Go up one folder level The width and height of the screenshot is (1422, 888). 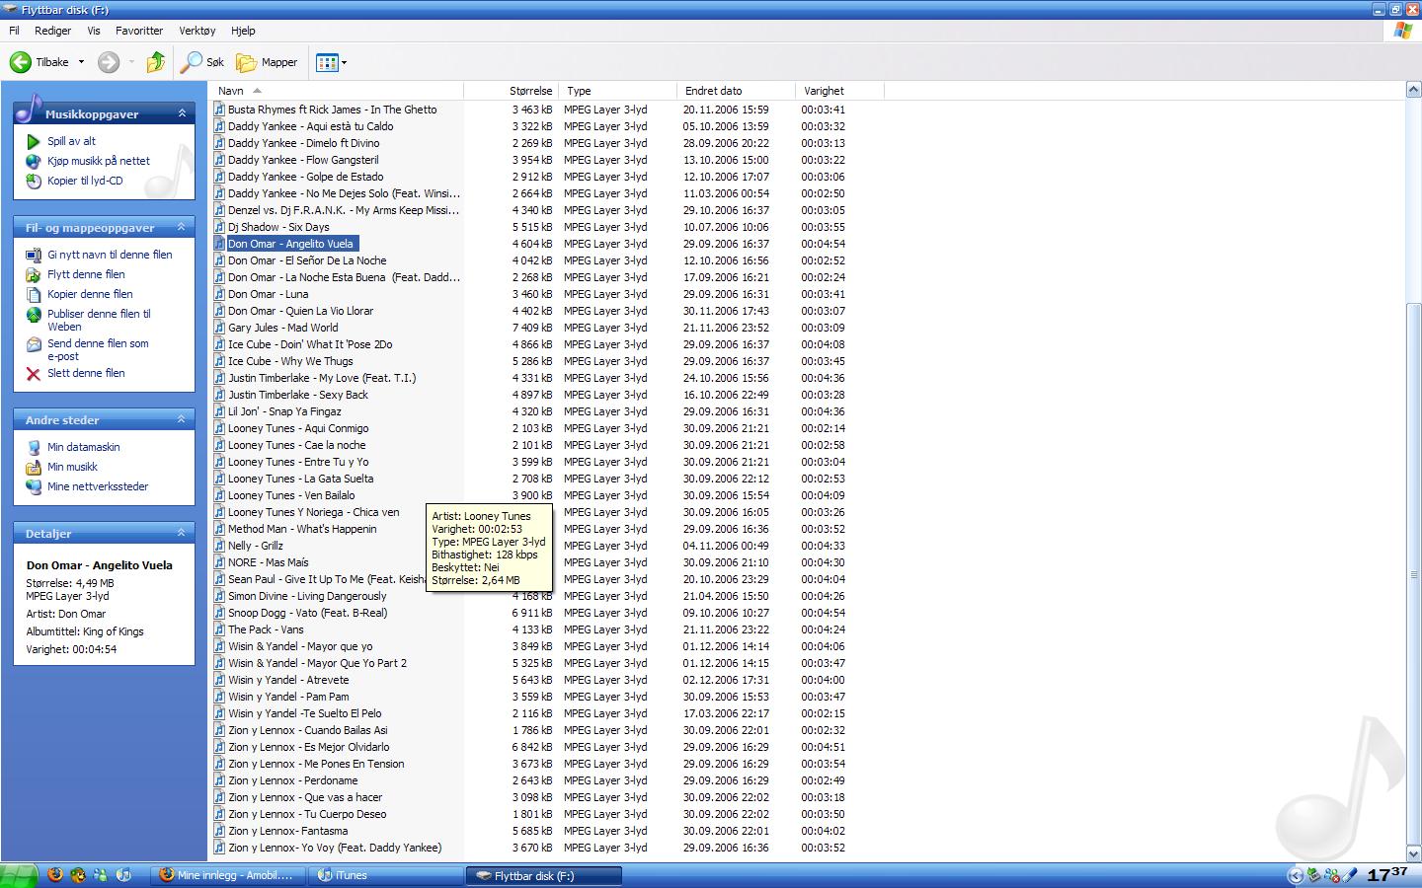[155, 62]
